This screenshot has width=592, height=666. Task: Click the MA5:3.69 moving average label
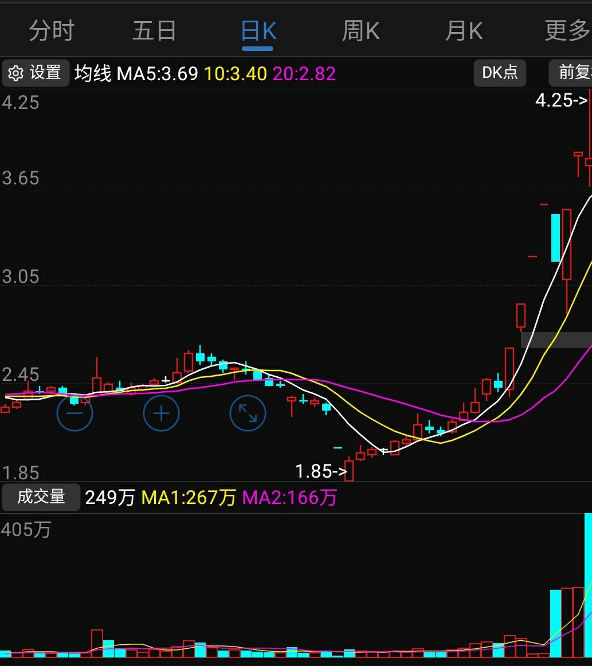[x=158, y=74]
